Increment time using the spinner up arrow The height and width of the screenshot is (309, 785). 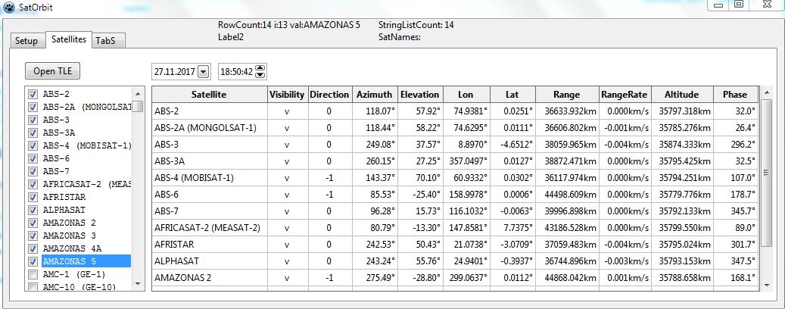[x=261, y=68]
